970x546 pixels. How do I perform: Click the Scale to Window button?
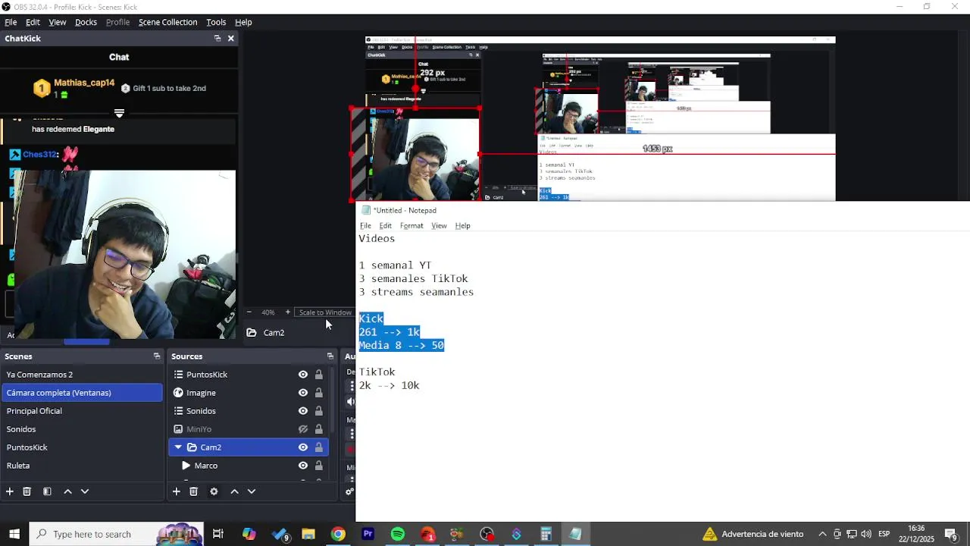(325, 312)
